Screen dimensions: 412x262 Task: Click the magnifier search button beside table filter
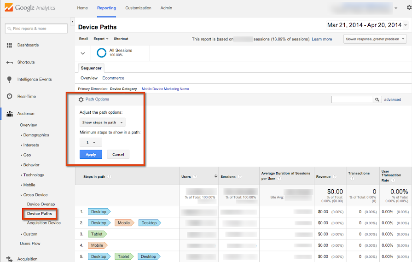pyautogui.click(x=377, y=99)
